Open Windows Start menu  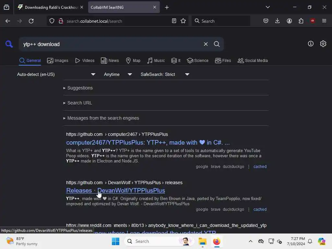pyautogui.click(x=115, y=241)
